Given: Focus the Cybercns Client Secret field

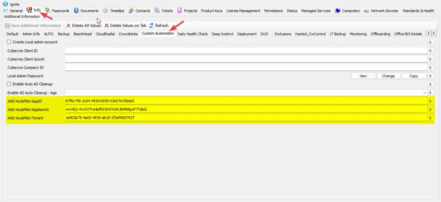Looking at the screenshot, I should pos(246,59).
